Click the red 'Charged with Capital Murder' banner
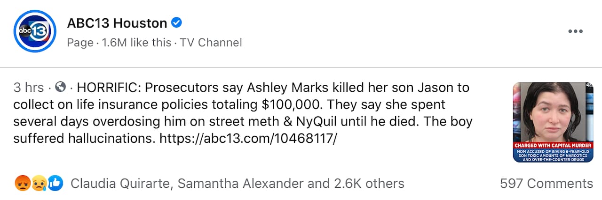This screenshot has height=200, width=602. pos(553,145)
